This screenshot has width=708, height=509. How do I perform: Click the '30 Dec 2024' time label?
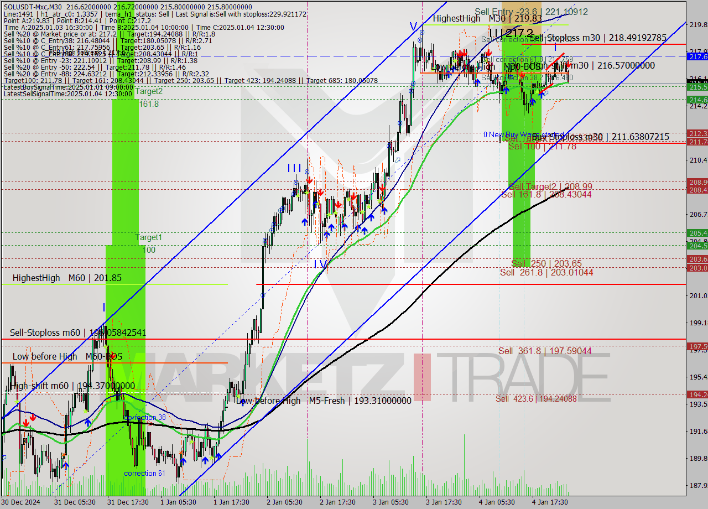coord(19,502)
